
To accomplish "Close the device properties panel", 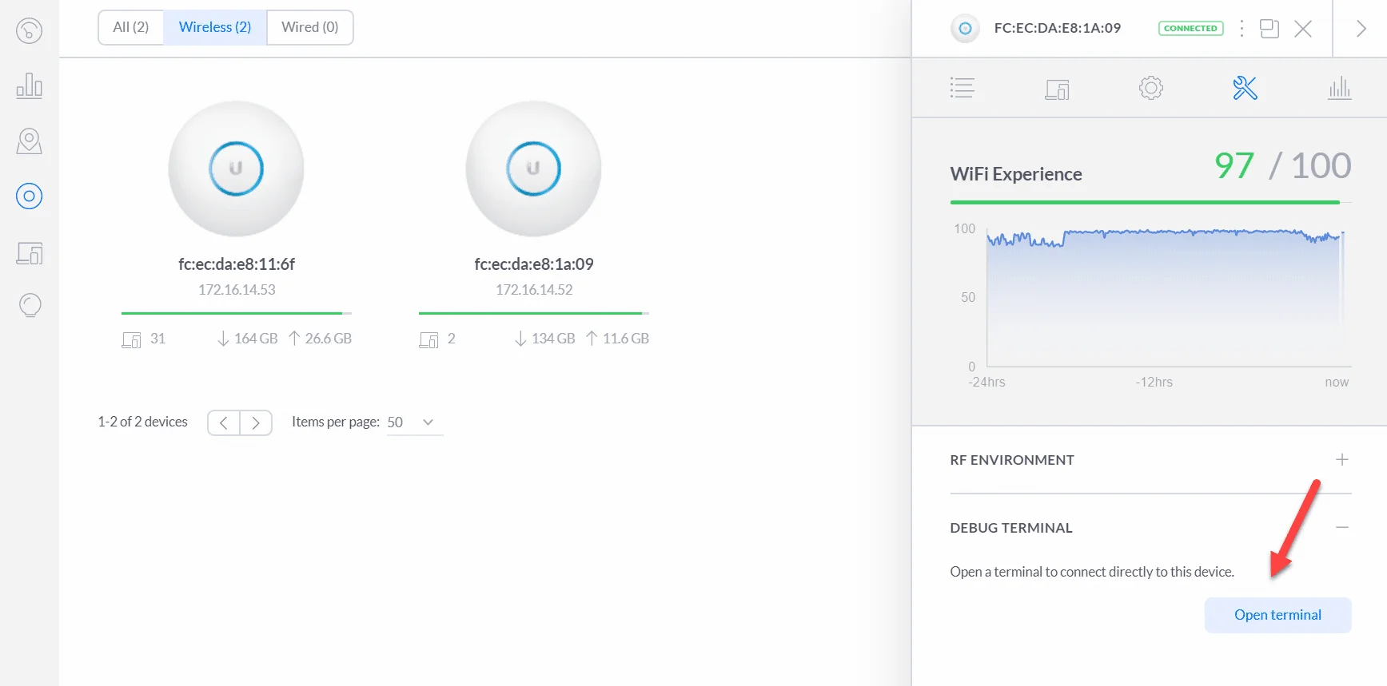I will [1303, 29].
